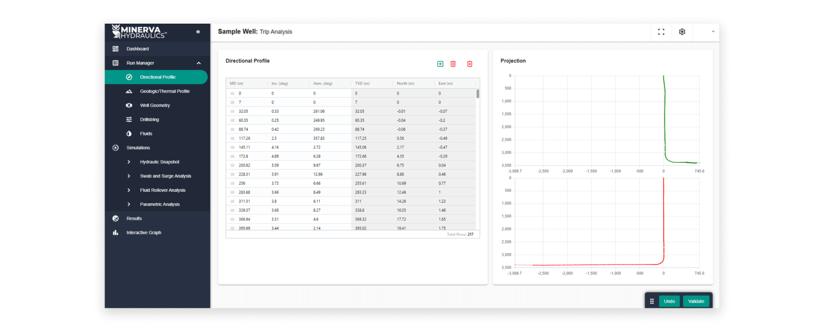Expand the Swab and Surge Analysis item

(x=129, y=177)
